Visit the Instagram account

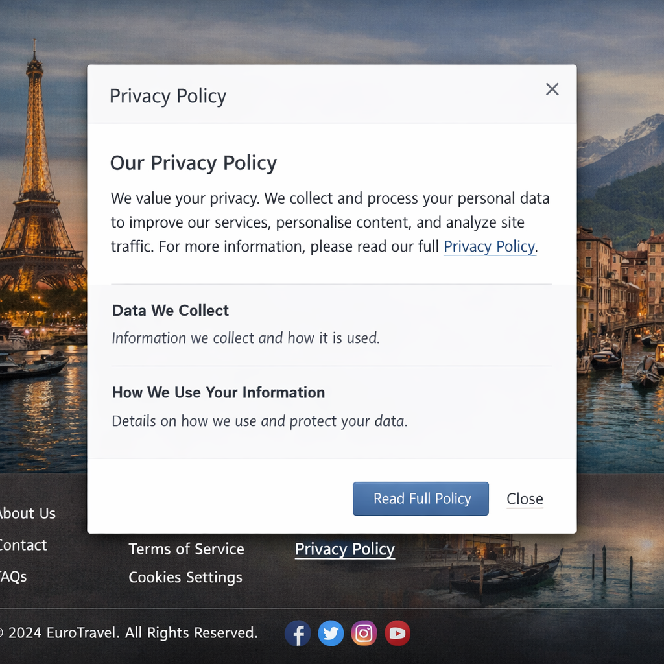click(364, 634)
